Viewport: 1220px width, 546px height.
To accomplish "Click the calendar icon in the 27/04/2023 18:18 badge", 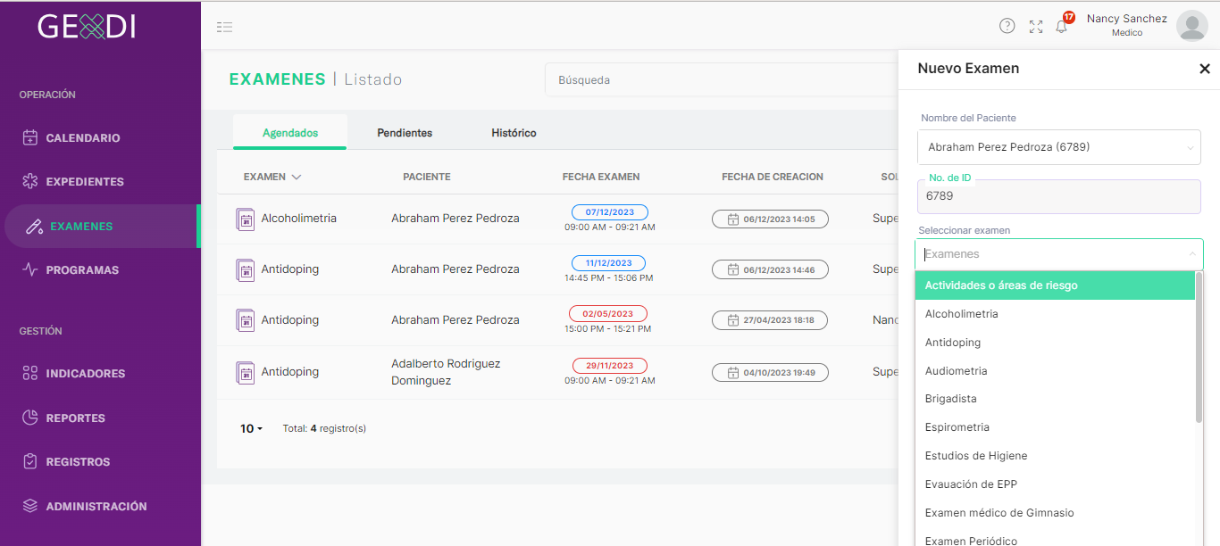I will (732, 320).
